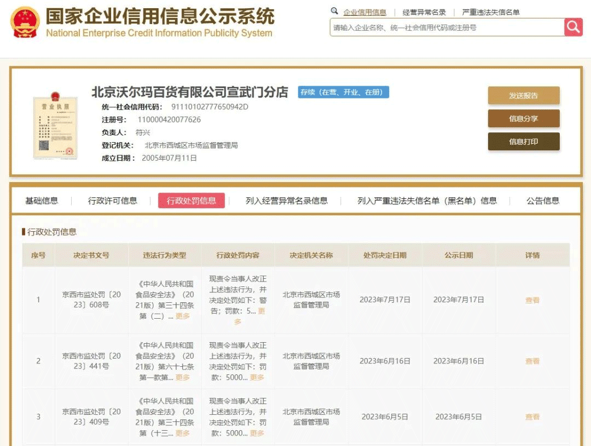Select the 经营异常名录 search category
The height and width of the screenshot is (446, 591).
tap(424, 12)
